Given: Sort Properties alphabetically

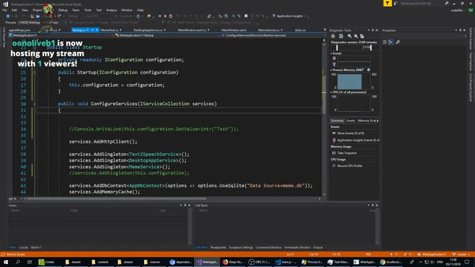Looking at the screenshot, I should pos(391,42).
